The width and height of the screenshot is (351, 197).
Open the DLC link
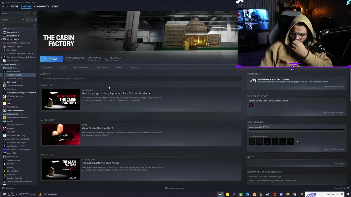[63, 67]
